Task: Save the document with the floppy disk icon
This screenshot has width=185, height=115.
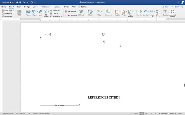Action: (20, 2)
